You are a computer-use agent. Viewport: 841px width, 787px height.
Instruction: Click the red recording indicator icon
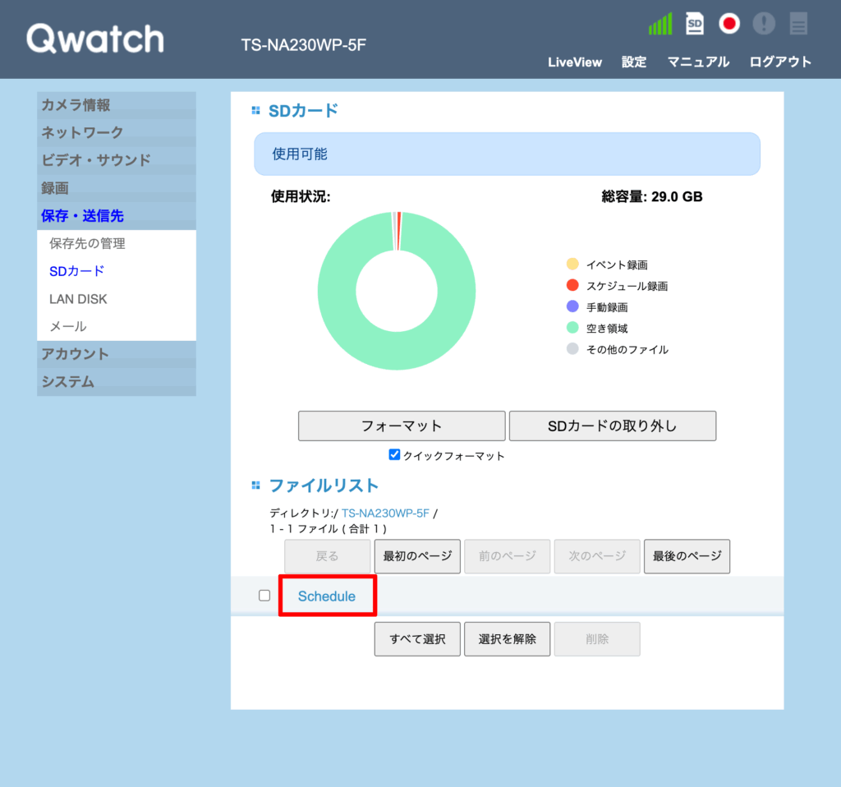pos(729,24)
